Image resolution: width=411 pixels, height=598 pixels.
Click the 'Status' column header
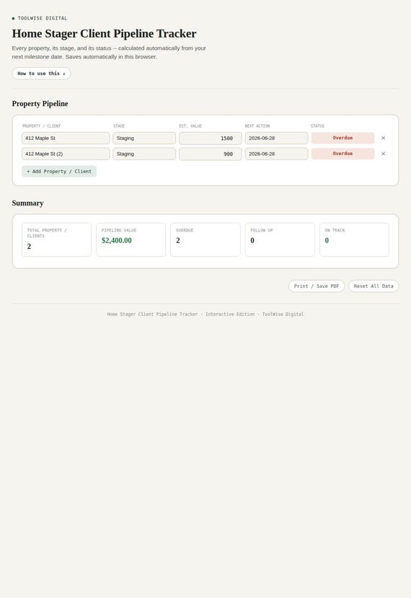click(317, 126)
